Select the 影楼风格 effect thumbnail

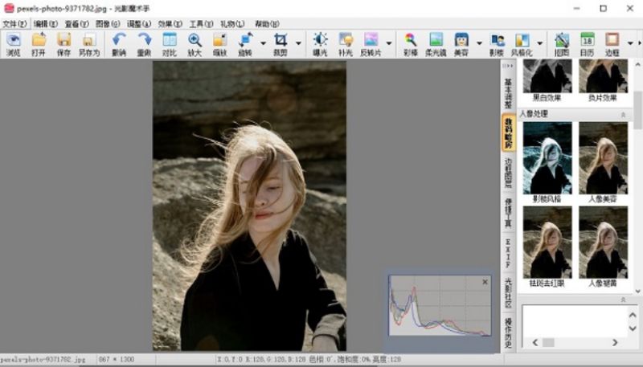click(x=547, y=158)
